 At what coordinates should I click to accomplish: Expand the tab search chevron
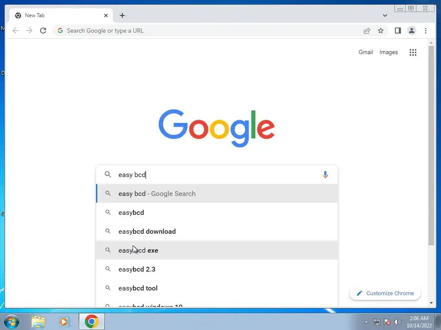coord(385,15)
